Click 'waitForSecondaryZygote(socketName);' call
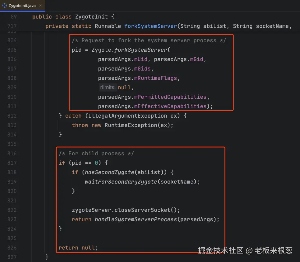300x262 pixels. tap(142, 182)
